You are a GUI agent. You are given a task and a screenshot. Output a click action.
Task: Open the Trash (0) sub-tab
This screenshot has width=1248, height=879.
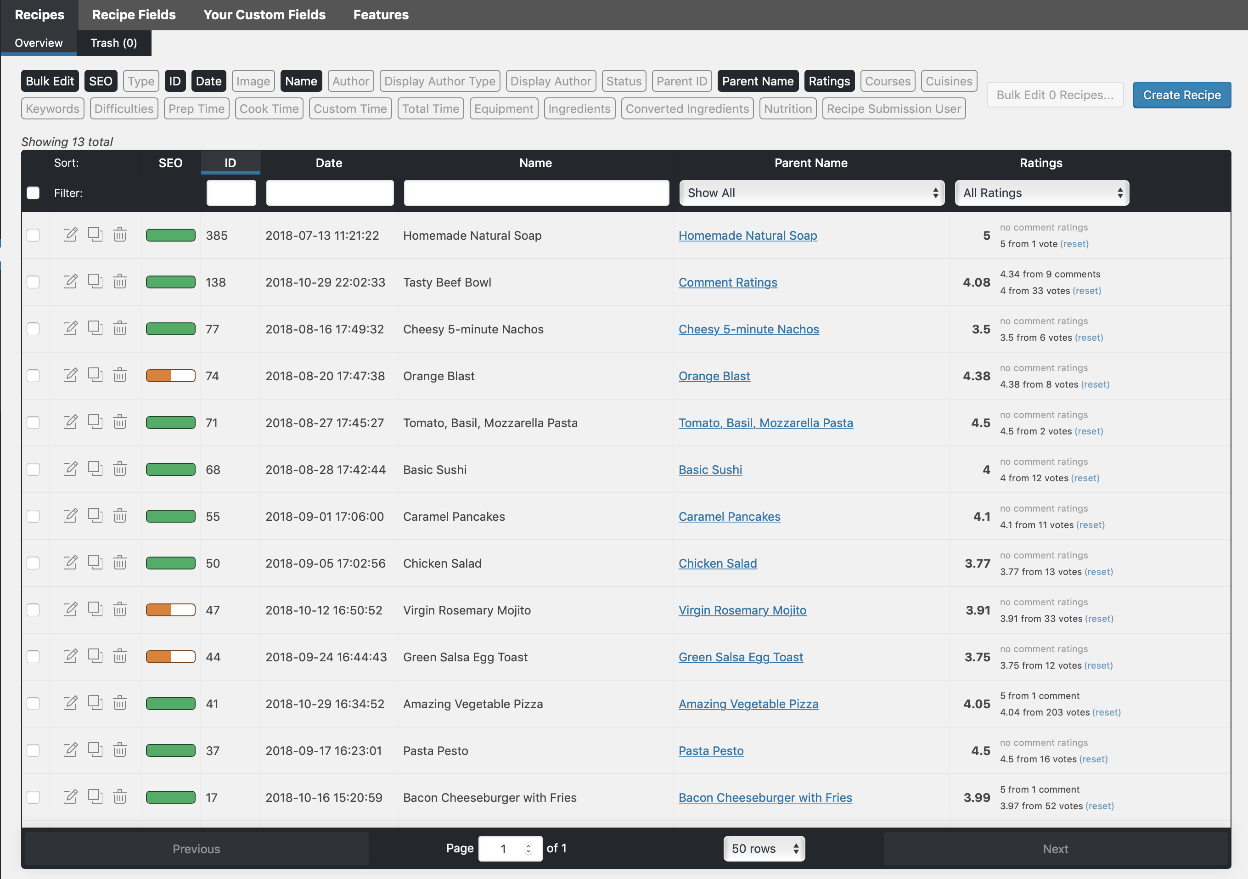click(x=113, y=43)
